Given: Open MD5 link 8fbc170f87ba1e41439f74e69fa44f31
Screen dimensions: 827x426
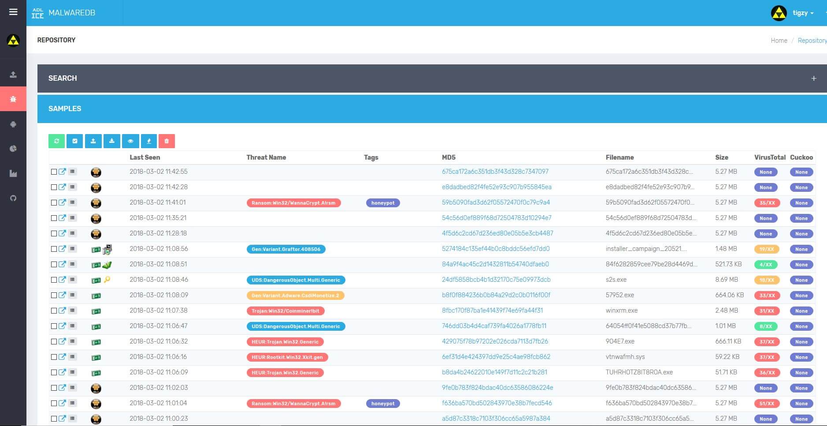Looking at the screenshot, I should coord(492,310).
